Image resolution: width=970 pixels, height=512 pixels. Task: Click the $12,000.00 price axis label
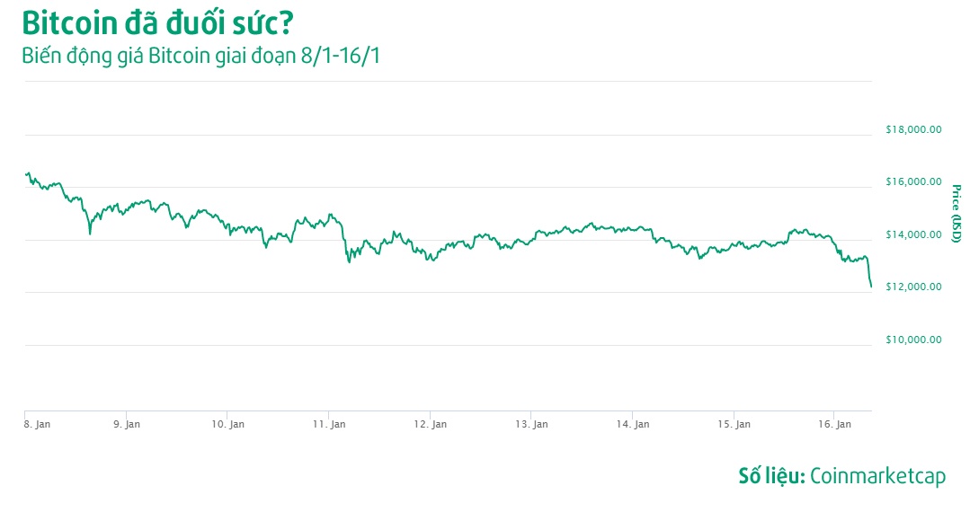(913, 287)
